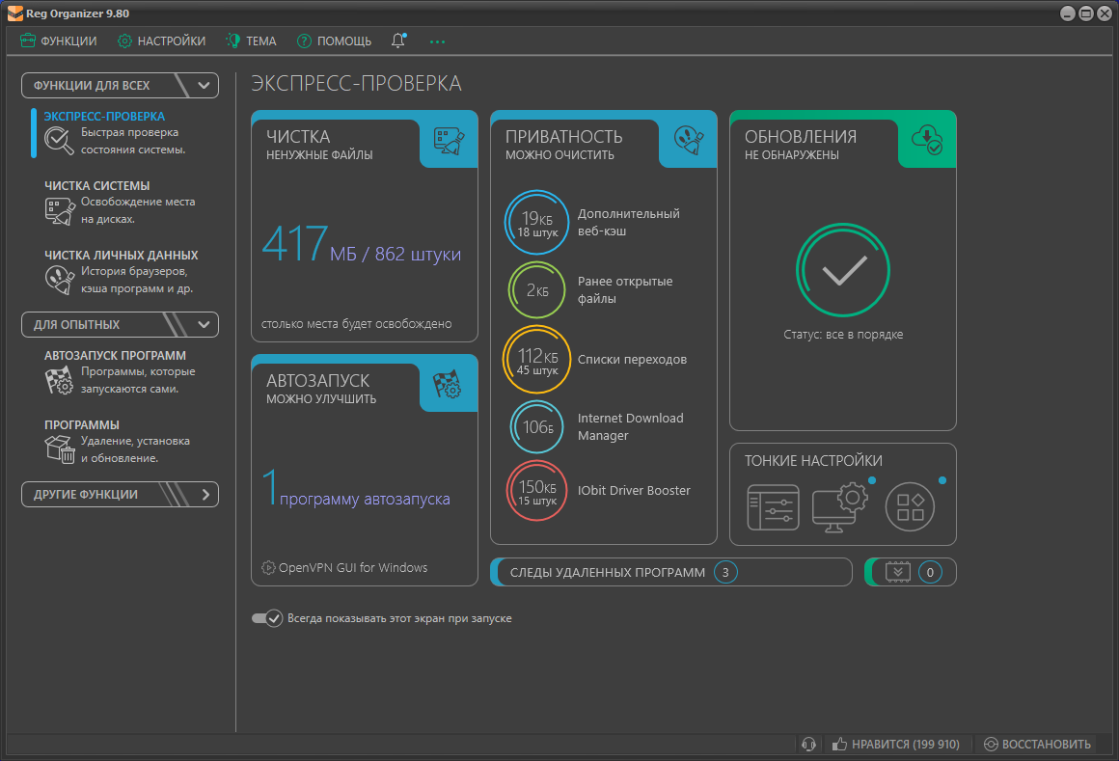The image size is (1119, 761).
Task: Collapse the ФУНКЦИИ ДЛЯ ВСЕХ section
Action: coord(120,86)
